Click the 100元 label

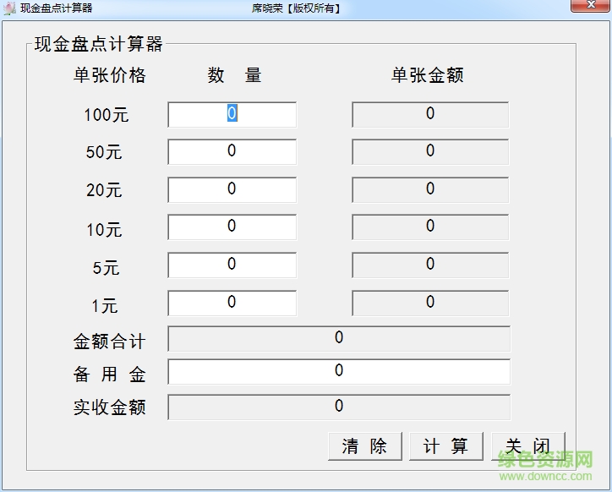[107, 115]
